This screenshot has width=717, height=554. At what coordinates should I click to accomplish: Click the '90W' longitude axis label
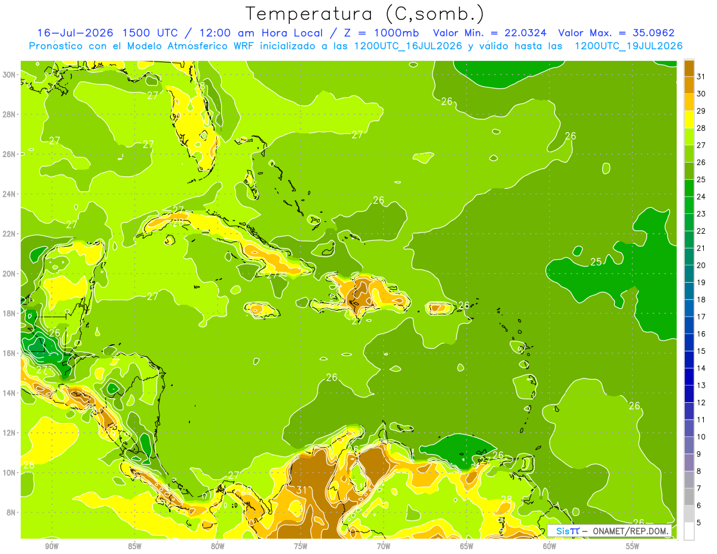click(51, 546)
